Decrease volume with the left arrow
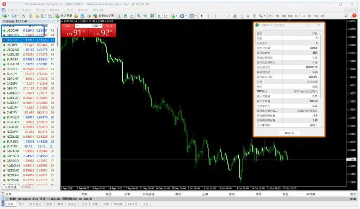 pyautogui.click(x=77, y=26)
